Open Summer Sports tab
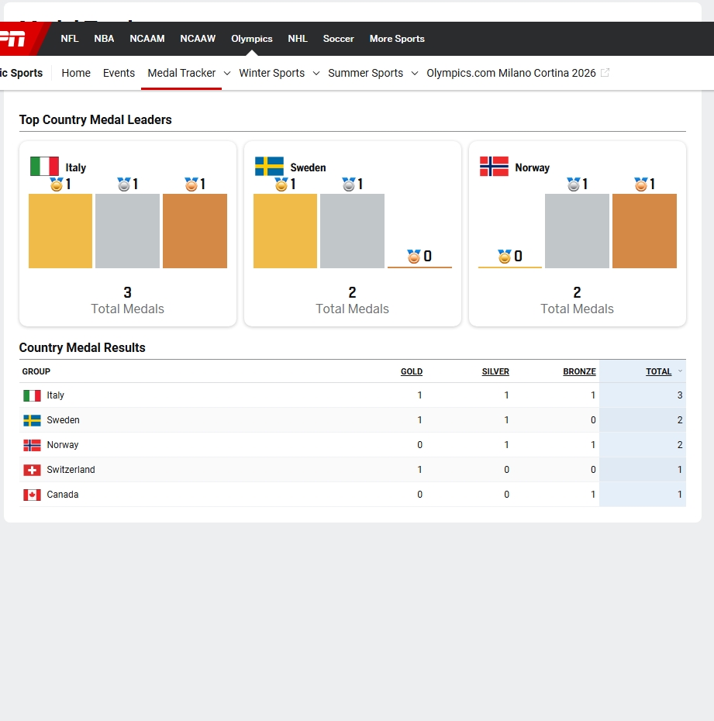The width and height of the screenshot is (714, 721). [365, 73]
